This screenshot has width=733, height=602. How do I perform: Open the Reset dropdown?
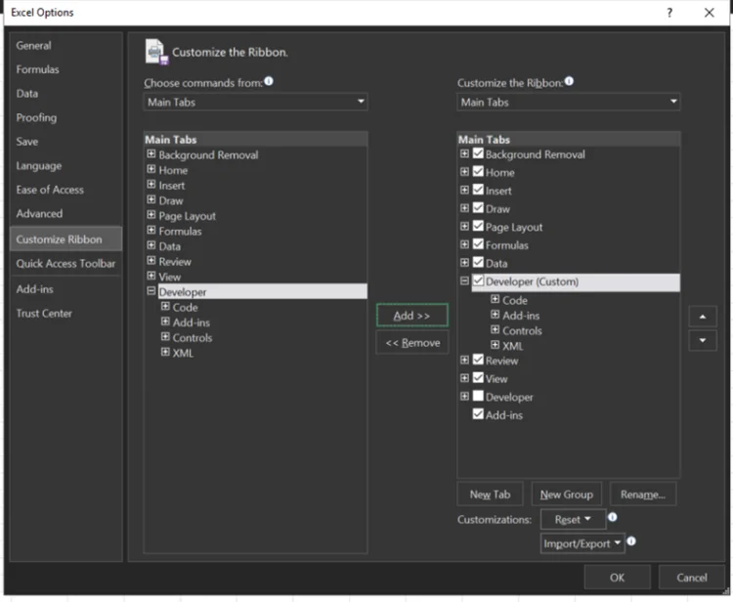[573, 519]
